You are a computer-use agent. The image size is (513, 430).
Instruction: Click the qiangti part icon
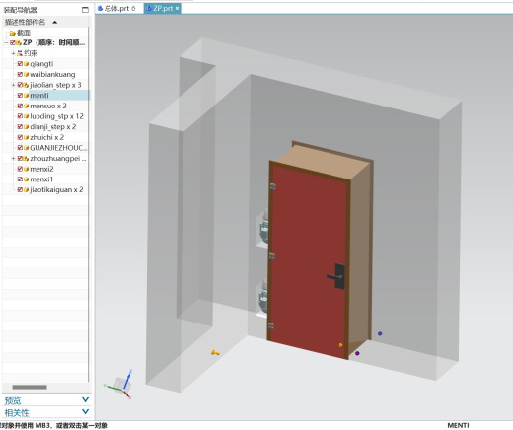click(26, 64)
